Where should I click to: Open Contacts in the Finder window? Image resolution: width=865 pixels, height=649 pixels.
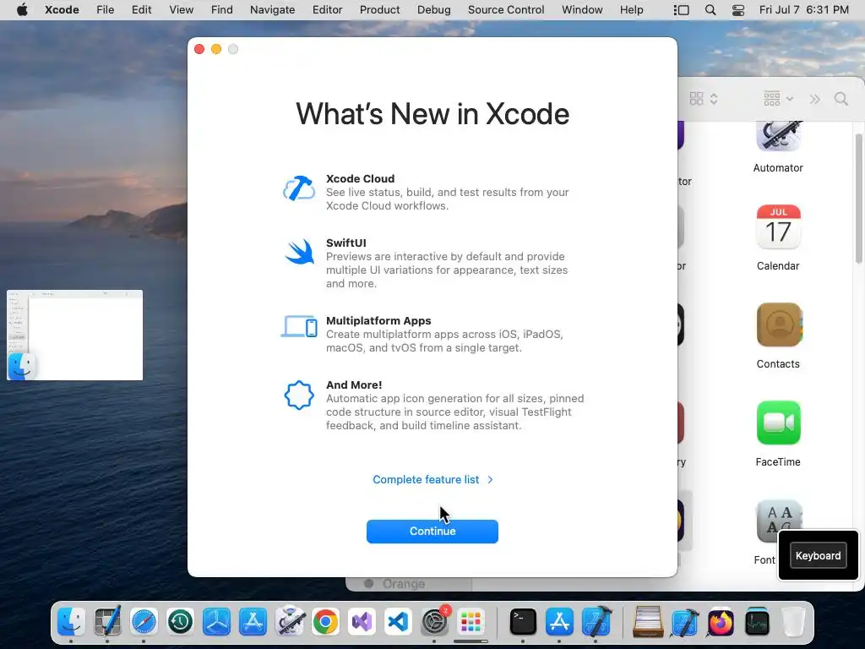tap(778, 336)
